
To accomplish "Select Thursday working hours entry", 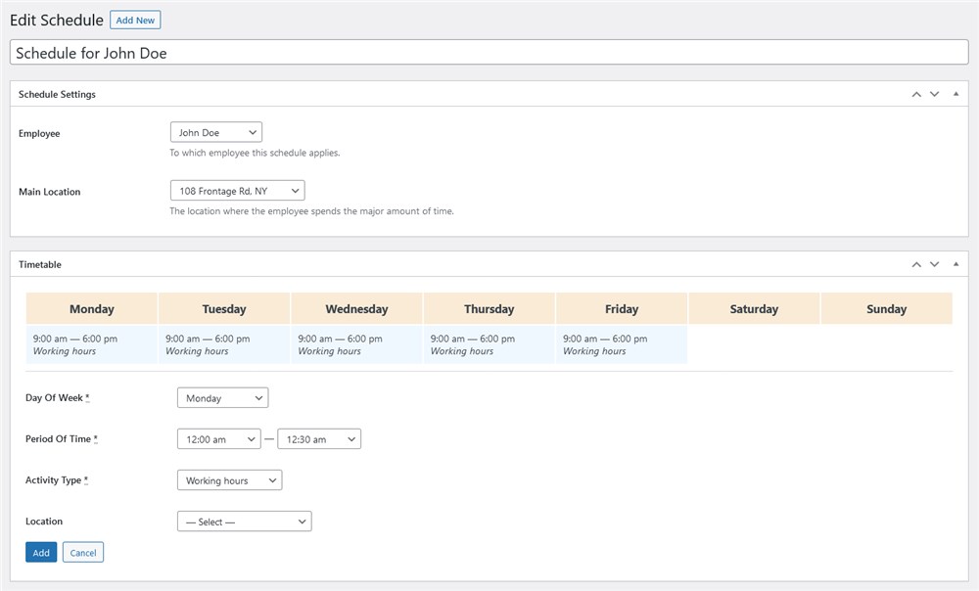I will click(x=489, y=344).
